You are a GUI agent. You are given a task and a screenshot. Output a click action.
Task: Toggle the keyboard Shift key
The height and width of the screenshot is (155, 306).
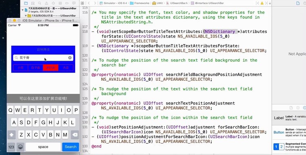(11, 135)
